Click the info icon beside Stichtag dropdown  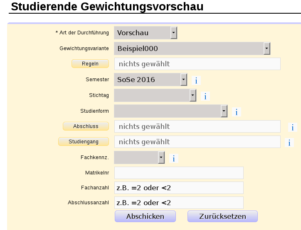tap(205, 96)
